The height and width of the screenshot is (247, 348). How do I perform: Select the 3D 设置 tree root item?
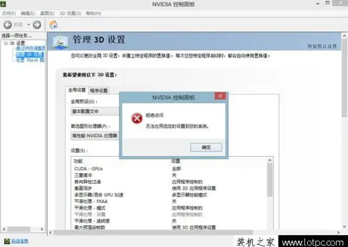17,43
